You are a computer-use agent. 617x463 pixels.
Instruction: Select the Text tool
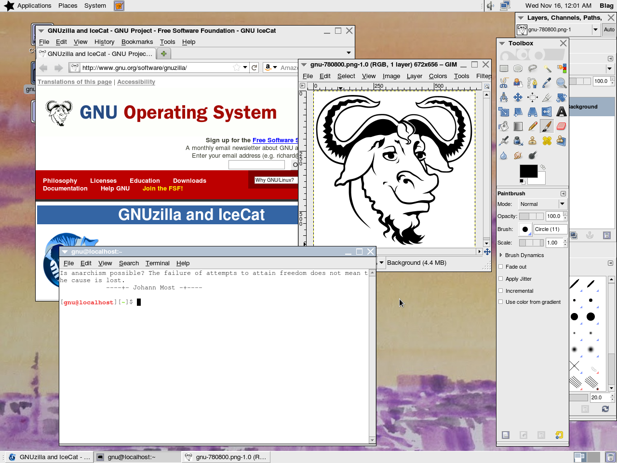click(x=561, y=112)
